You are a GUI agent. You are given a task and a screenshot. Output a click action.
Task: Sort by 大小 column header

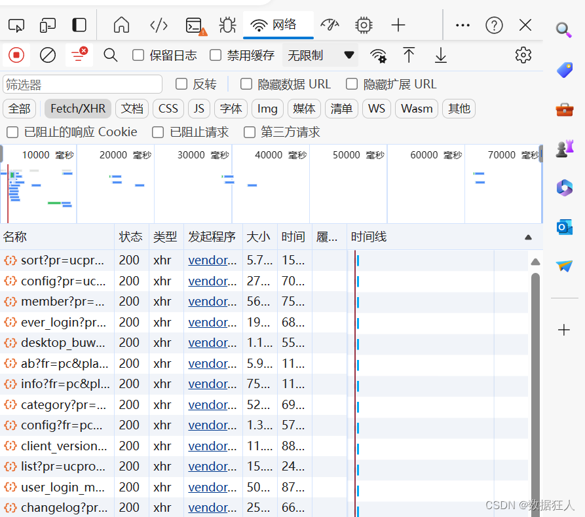coord(260,237)
